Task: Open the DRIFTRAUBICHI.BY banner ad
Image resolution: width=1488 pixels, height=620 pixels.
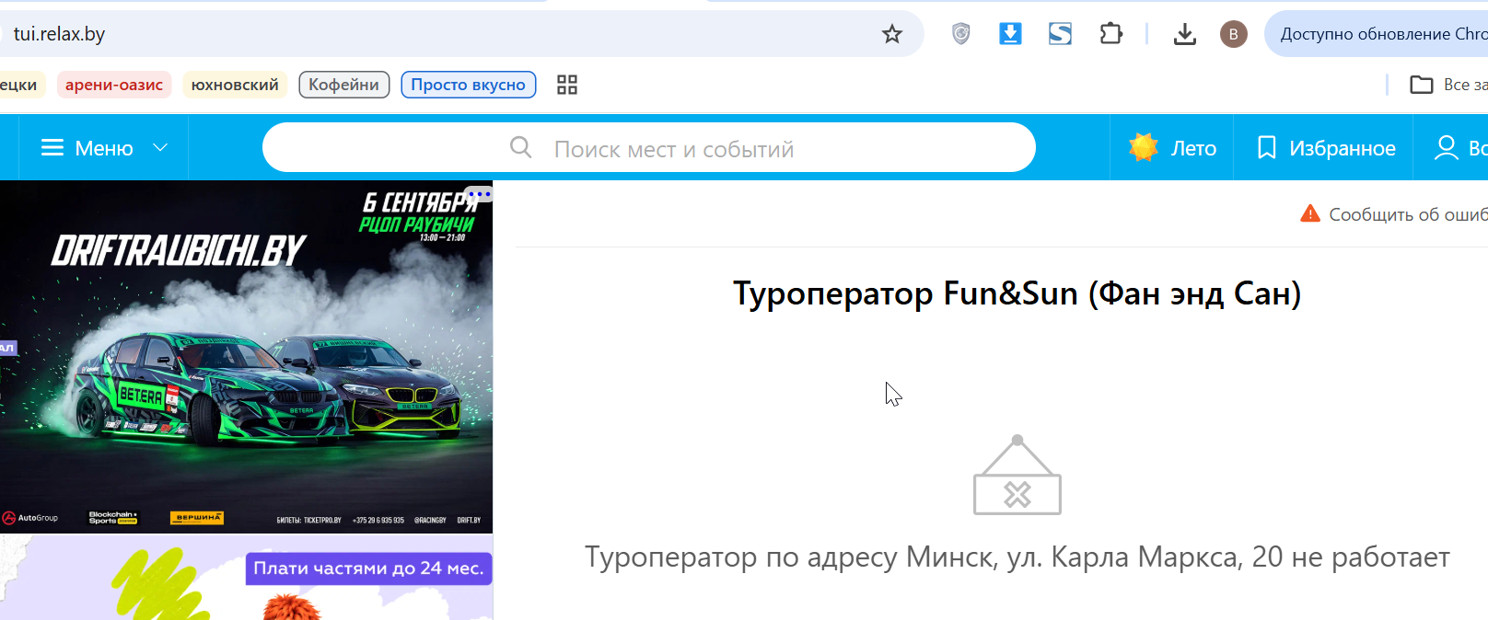Action: tap(246, 357)
